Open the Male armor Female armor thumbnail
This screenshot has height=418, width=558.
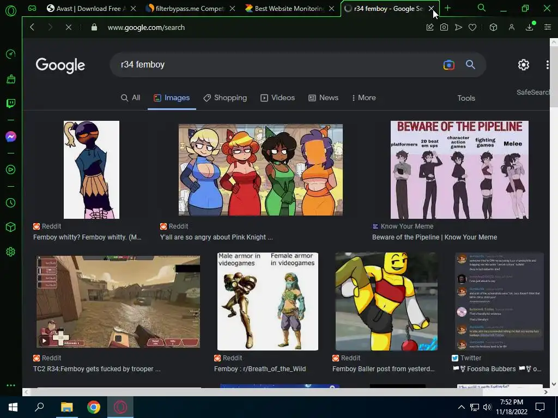(x=268, y=302)
